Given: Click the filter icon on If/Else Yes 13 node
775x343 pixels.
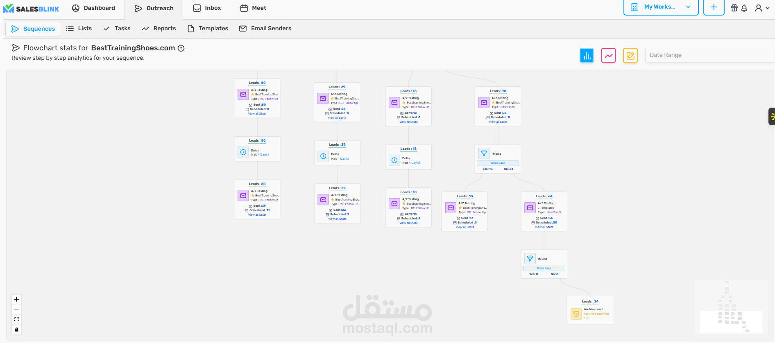Looking at the screenshot, I should [484, 153].
